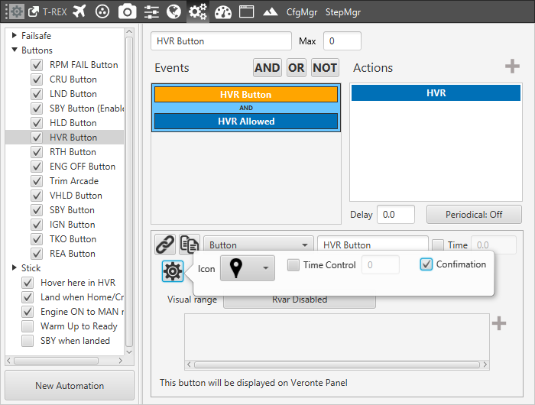535x405 pixels.
Task: Select IGN Button in tree
Action: (x=72, y=225)
